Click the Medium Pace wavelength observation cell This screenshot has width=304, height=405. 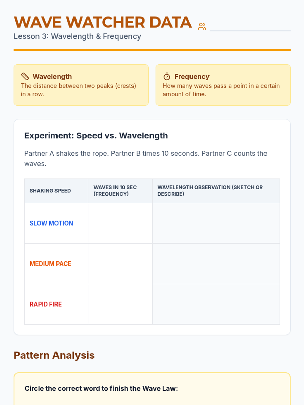click(216, 264)
